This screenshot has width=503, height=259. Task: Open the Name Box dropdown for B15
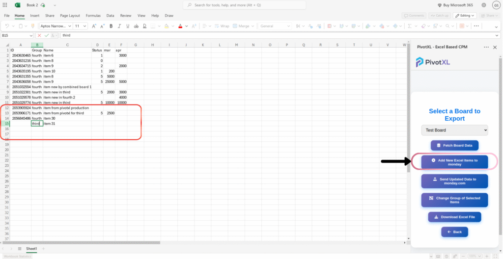pyautogui.click(x=31, y=36)
